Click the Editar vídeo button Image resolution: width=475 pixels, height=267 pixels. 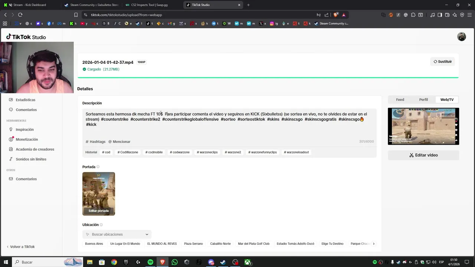(x=423, y=155)
